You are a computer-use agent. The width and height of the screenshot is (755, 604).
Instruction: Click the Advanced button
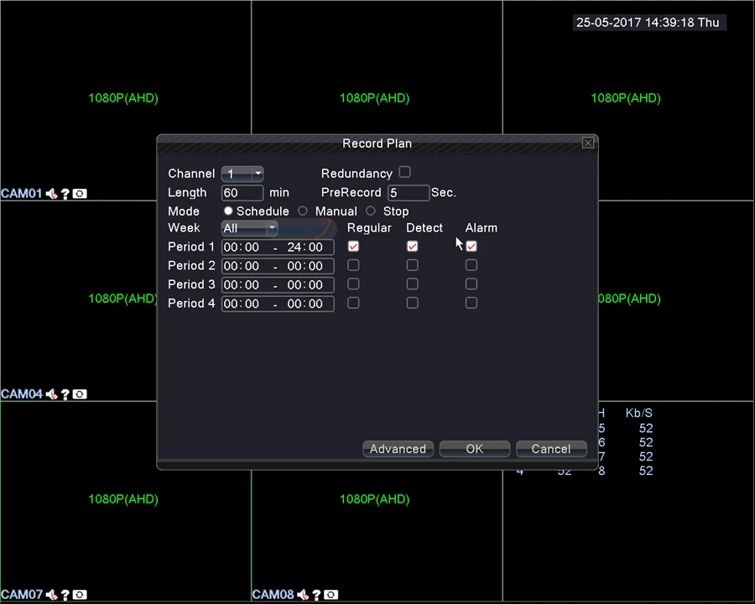pos(398,449)
